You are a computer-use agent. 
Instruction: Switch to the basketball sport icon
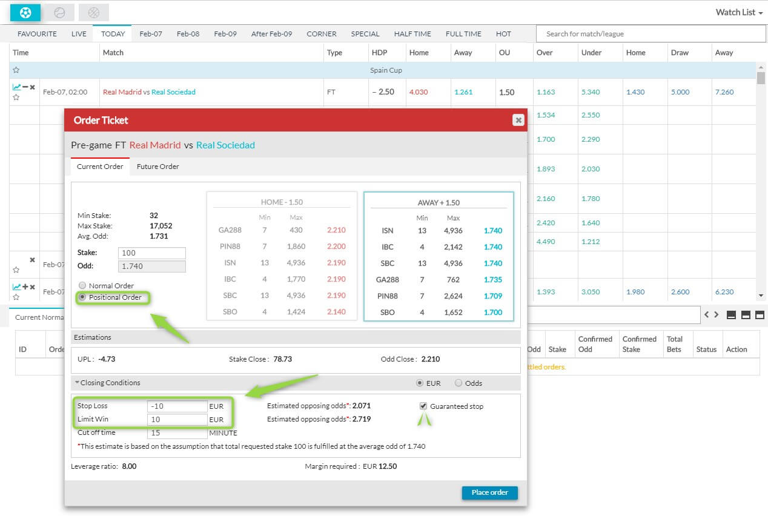pyautogui.click(x=94, y=12)
